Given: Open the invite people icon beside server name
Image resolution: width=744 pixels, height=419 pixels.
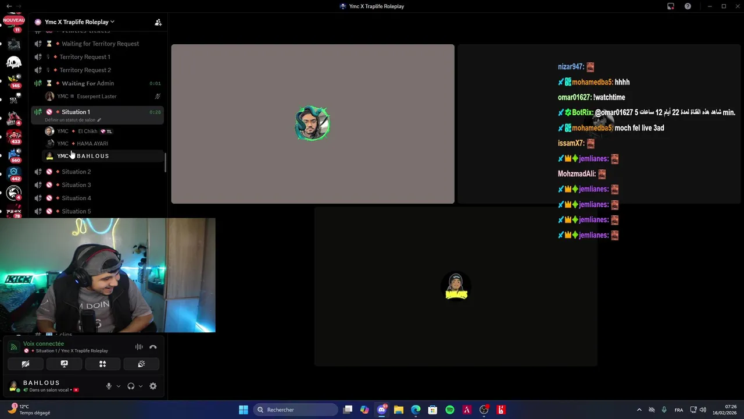Looking at the screenshot, I should [x=158, y=22].
